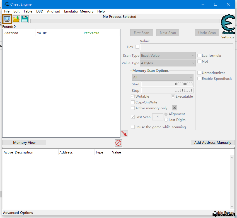Open Settings under the logo
Viewport: 237px width, 218px height.
(x=228, y=37)
